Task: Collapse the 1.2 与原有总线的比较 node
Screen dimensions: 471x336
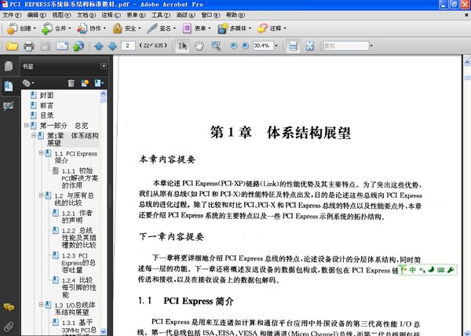Action: [41, 195]
